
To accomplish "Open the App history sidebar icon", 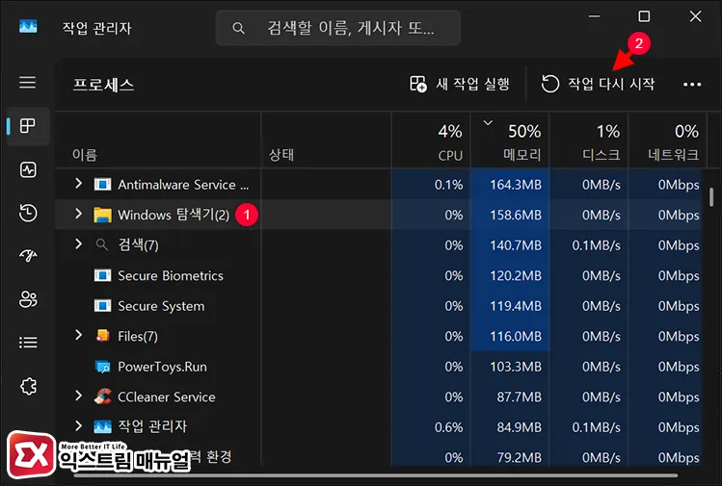I will pos(28,213).
